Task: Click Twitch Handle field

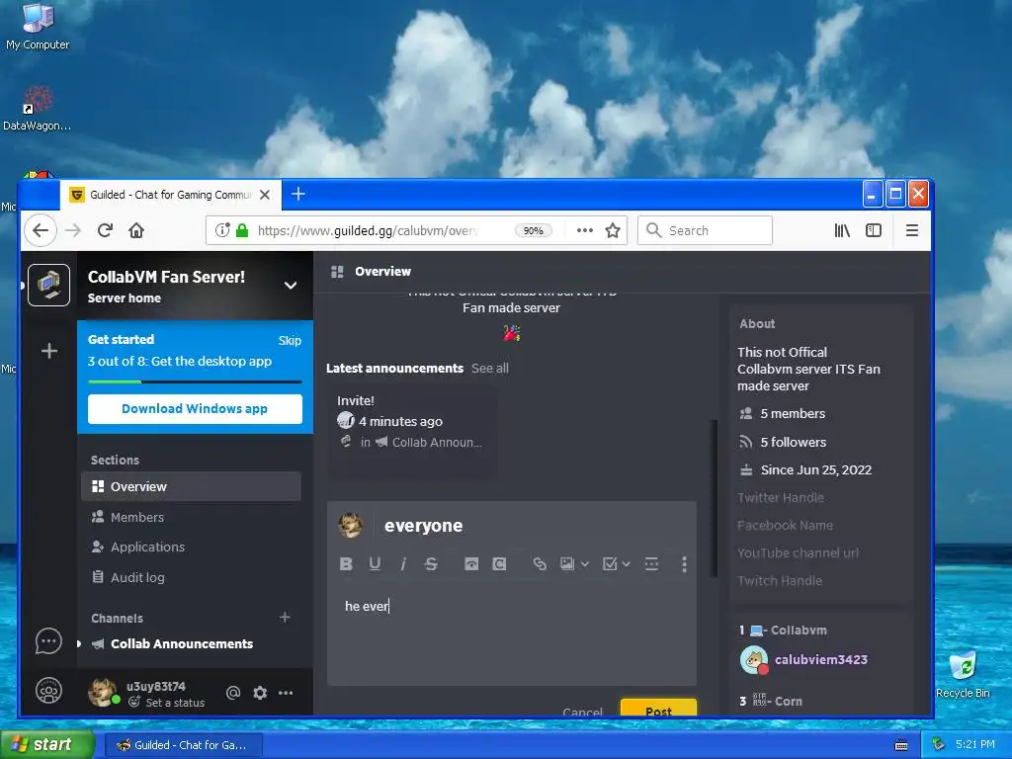Action: click(780, 581)
